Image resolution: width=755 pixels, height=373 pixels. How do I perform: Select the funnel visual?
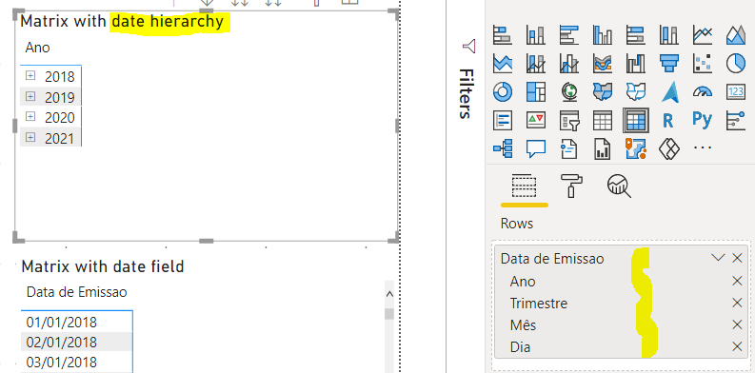pos(668,63)
